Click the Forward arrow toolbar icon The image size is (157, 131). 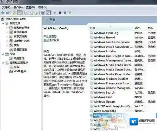[8, 13]
